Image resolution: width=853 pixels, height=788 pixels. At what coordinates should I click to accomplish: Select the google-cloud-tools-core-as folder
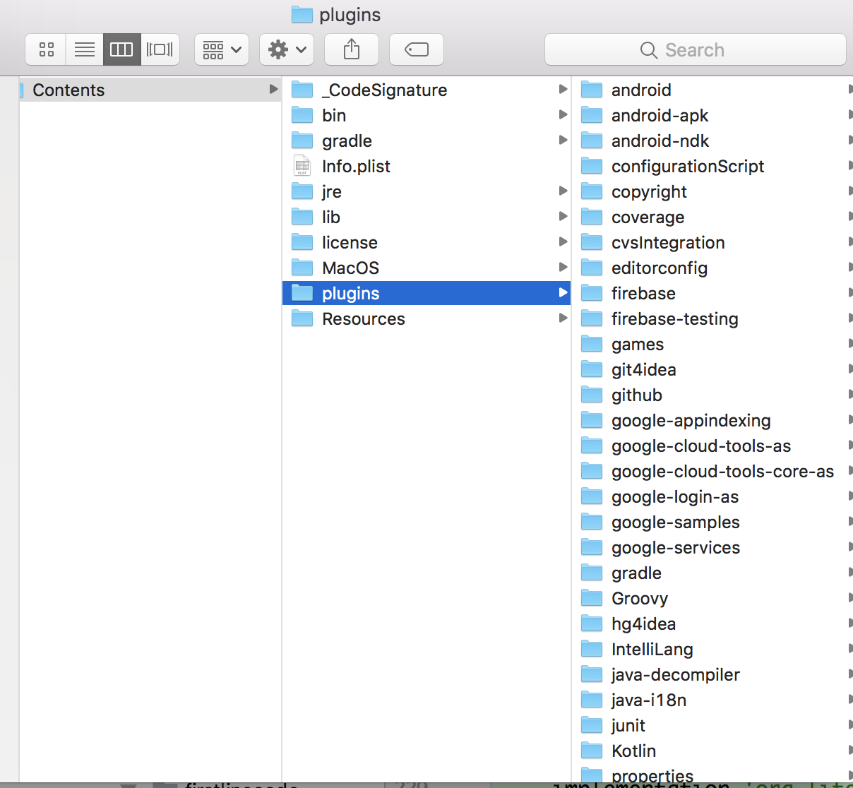coord(712,471)
